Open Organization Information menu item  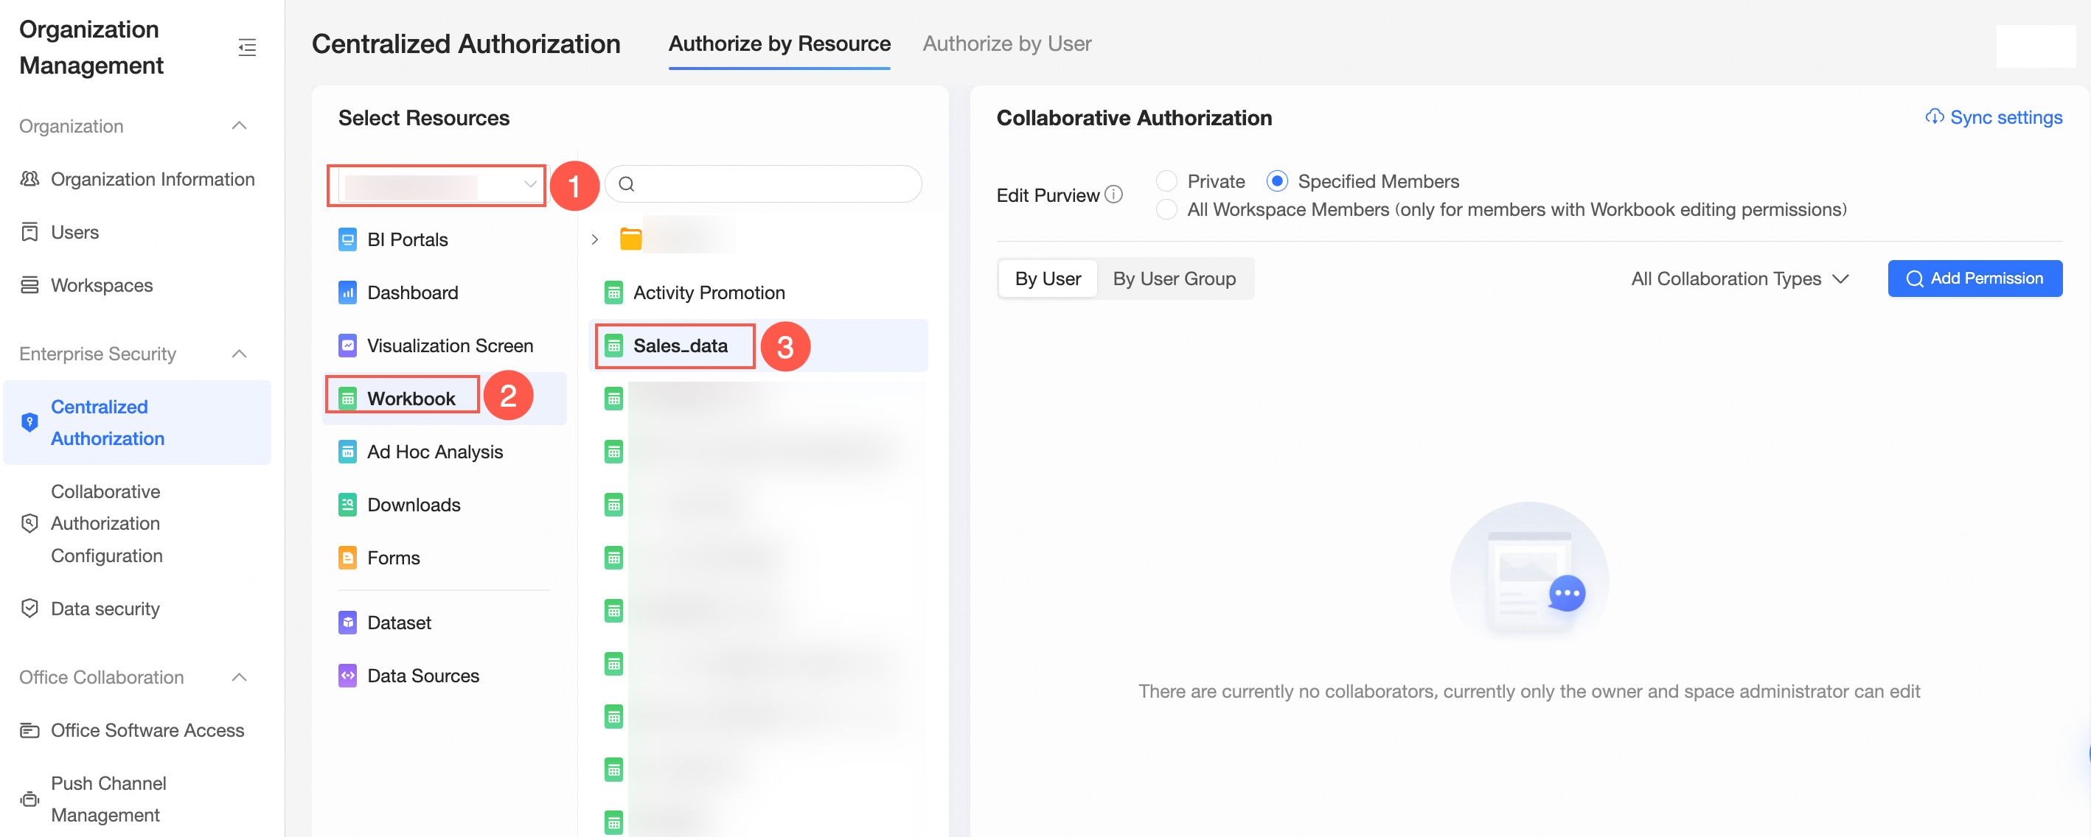click(137, 179)
